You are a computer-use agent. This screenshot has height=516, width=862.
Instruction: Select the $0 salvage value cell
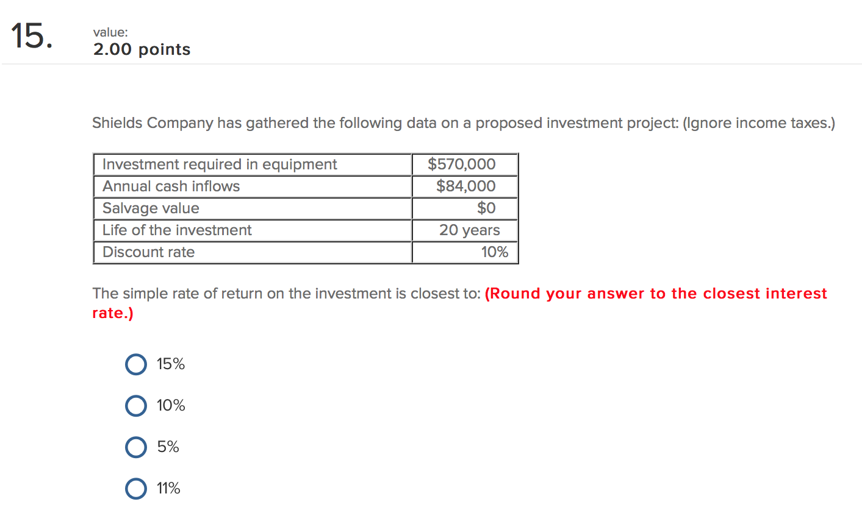click(486, 208)
